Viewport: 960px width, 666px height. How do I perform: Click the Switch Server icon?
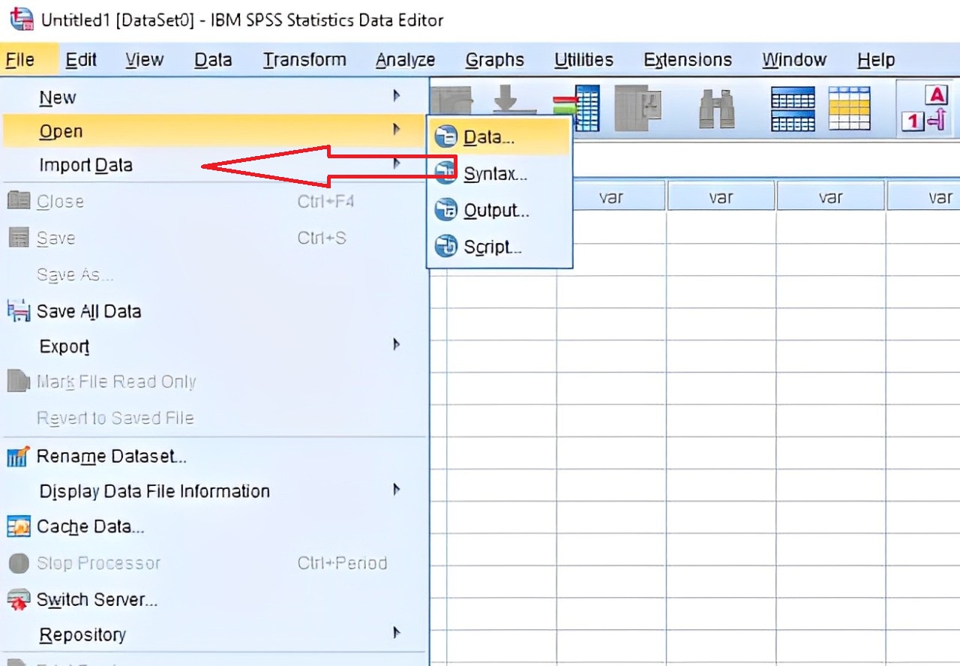18,600
